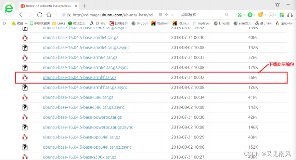Open the picture tool icon
This screenshot has height=160, width=296.
coord(271,15)
